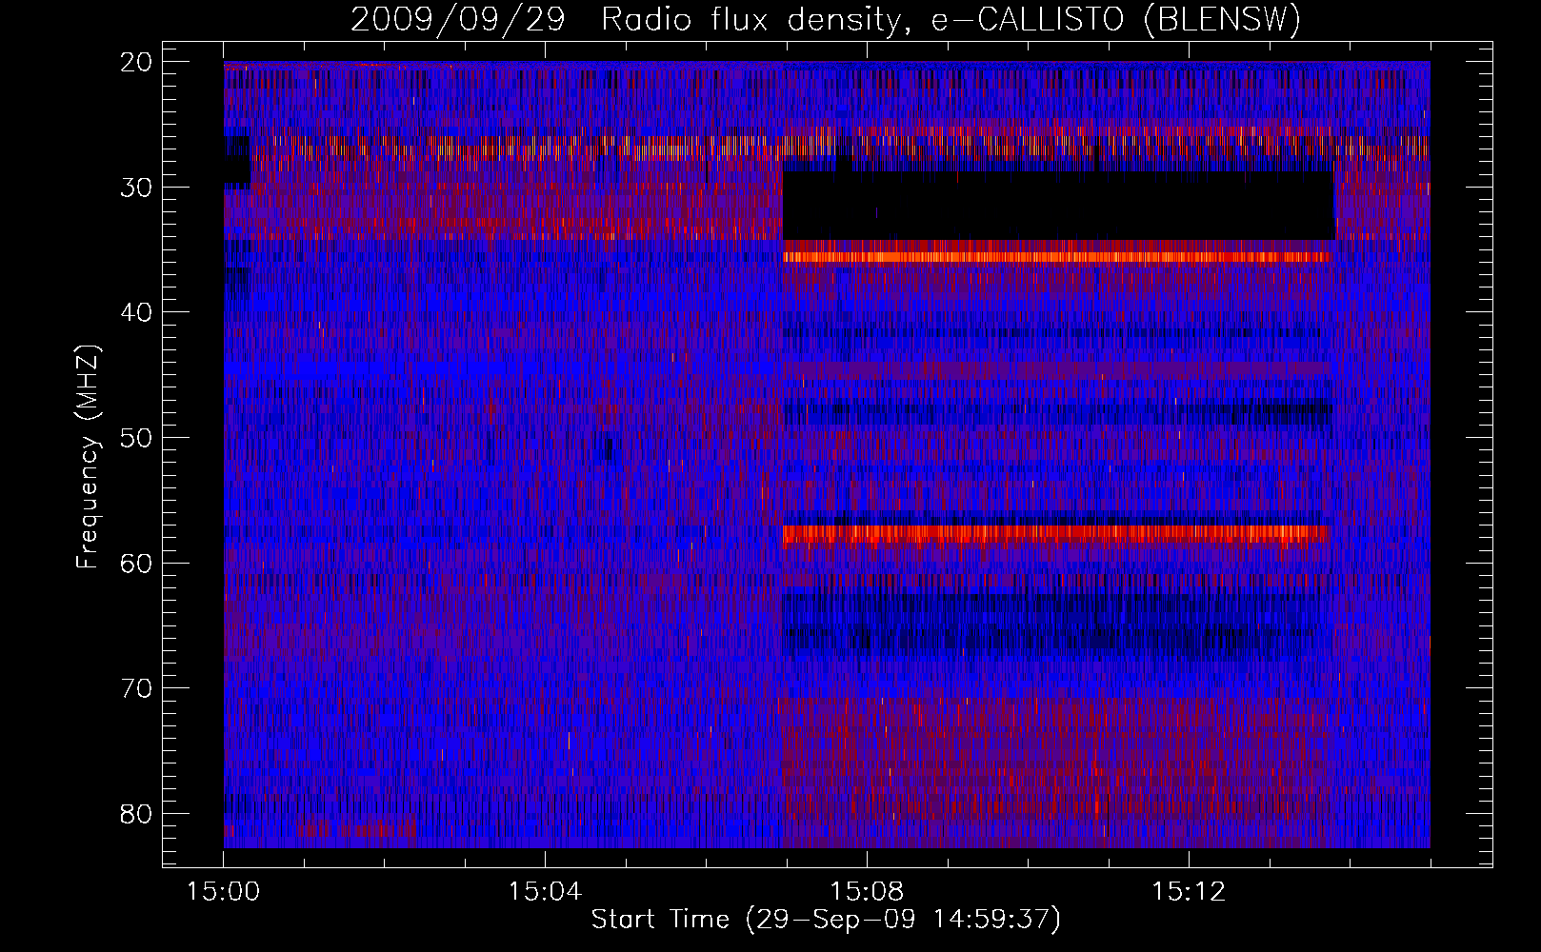Click the large black data gap near 30 MHz
This screenshot has height=952, width=1541.
tap(1058, 205)
